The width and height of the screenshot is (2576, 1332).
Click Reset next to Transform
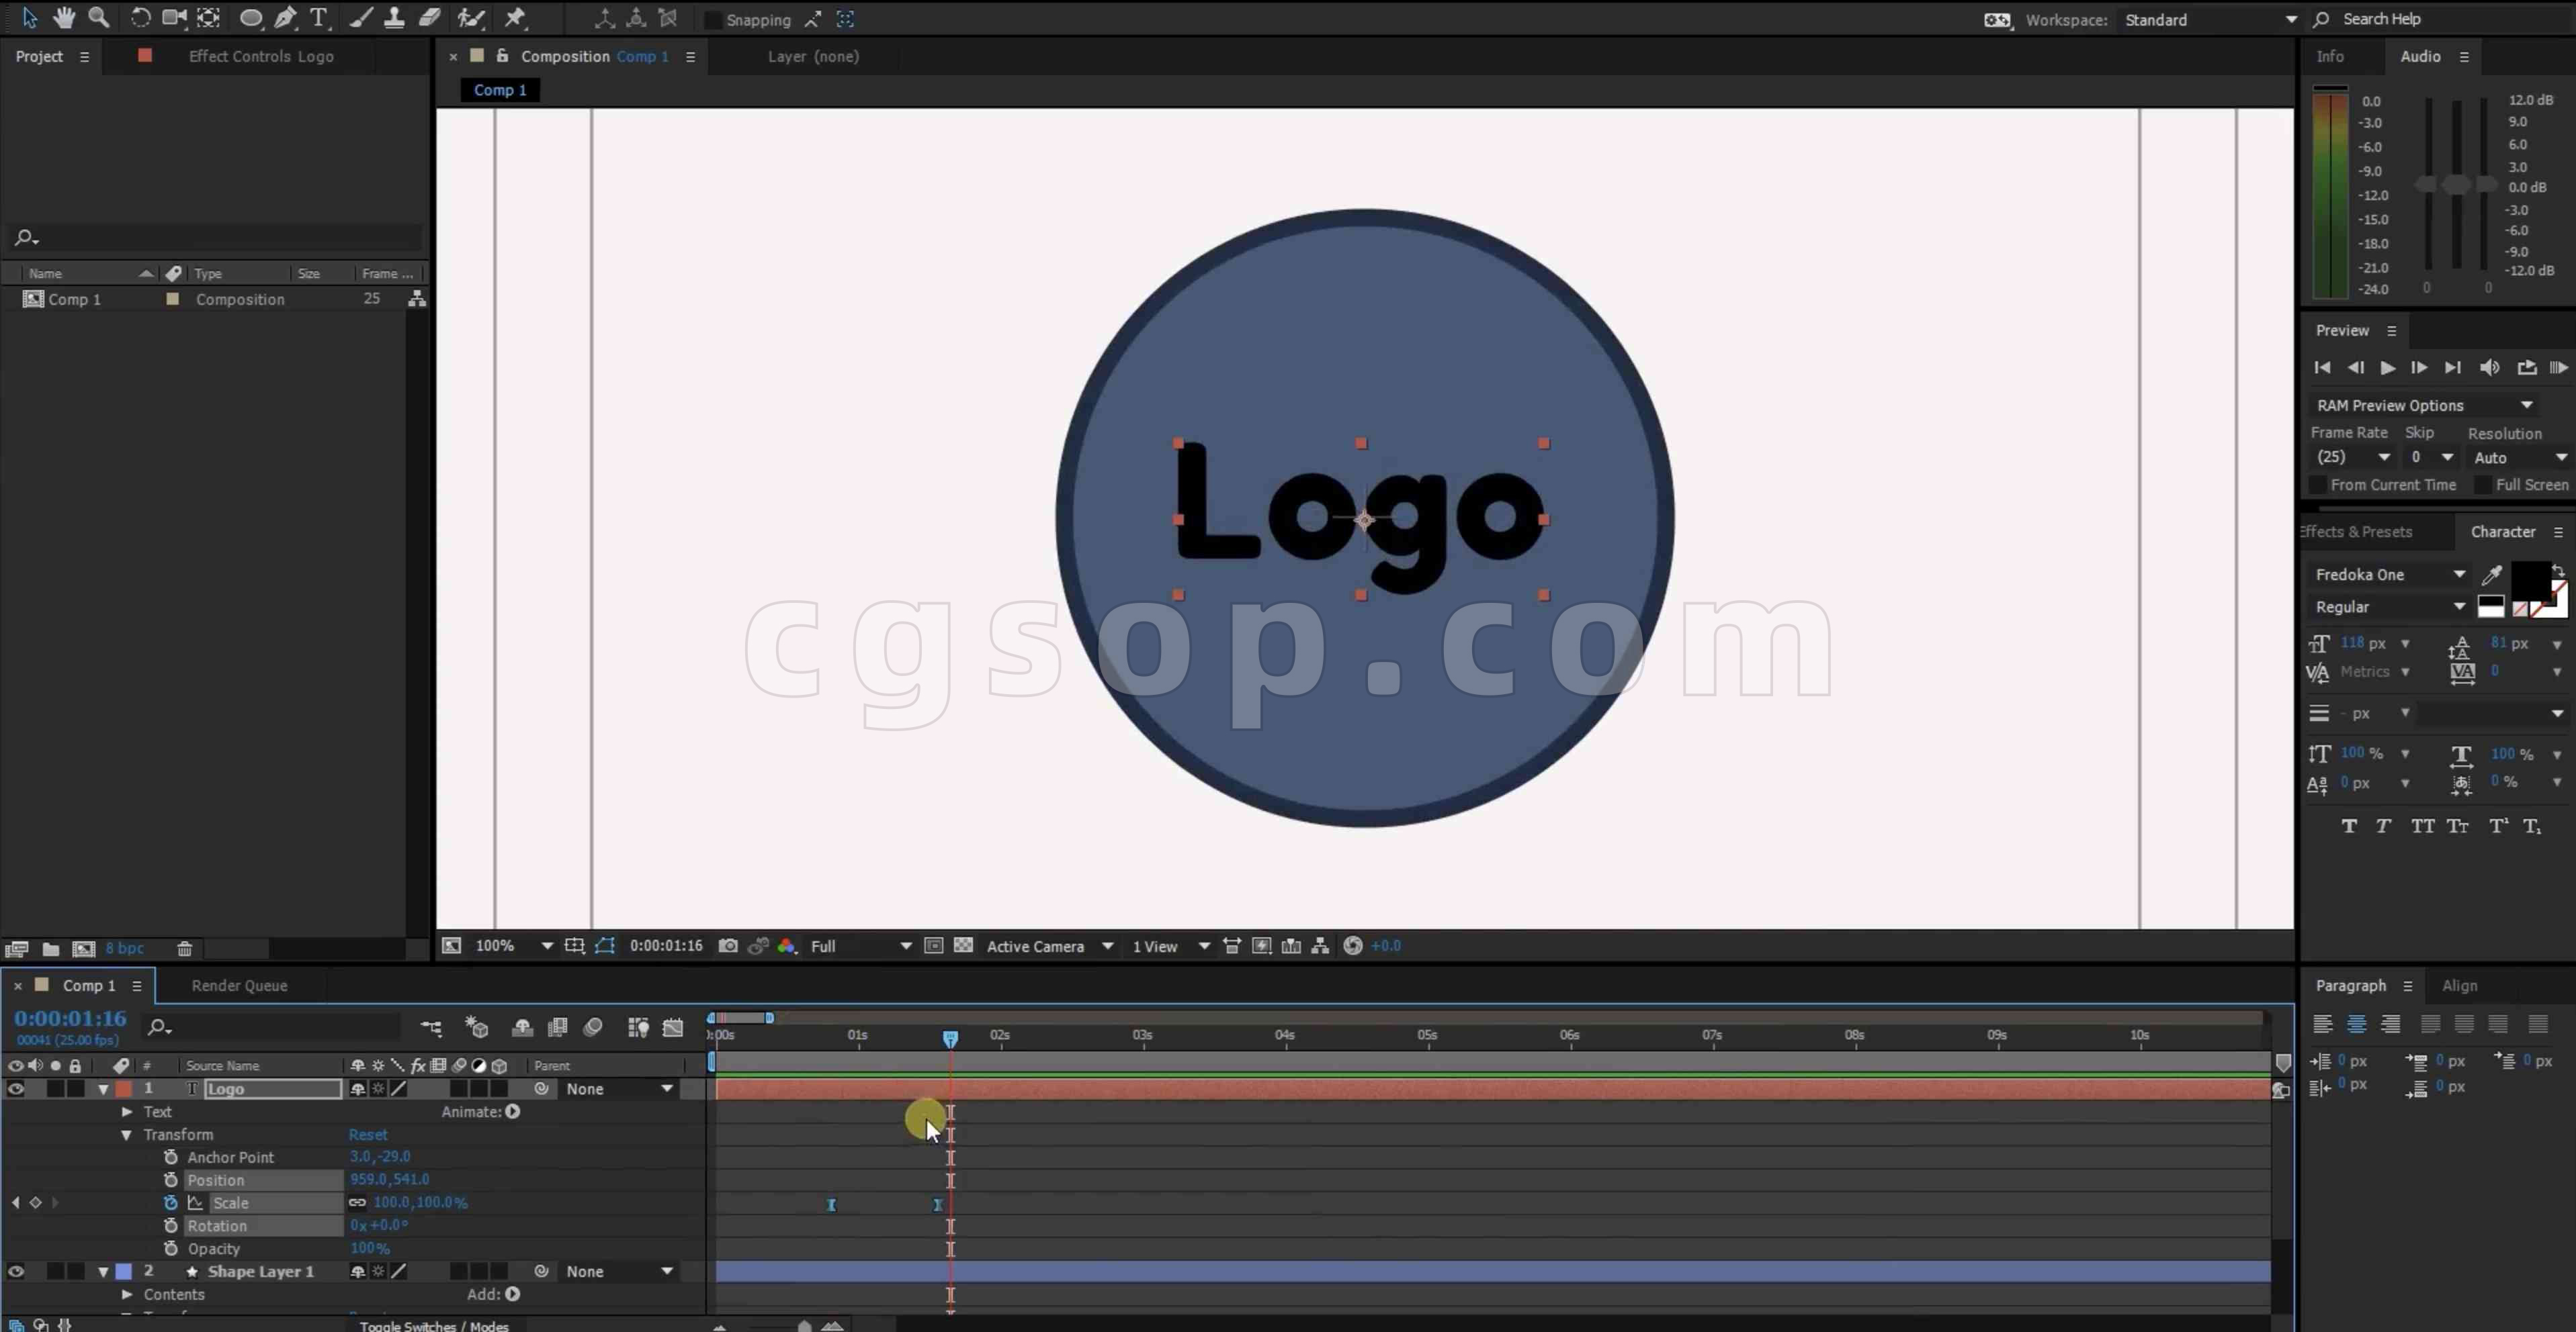368,1134
